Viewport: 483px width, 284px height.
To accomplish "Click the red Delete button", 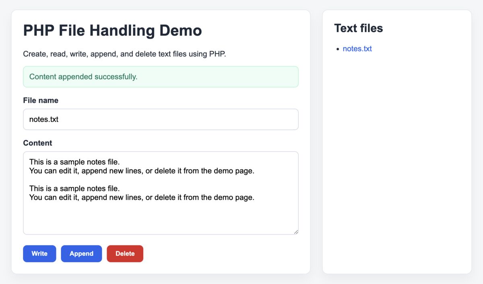I will 125,253.
